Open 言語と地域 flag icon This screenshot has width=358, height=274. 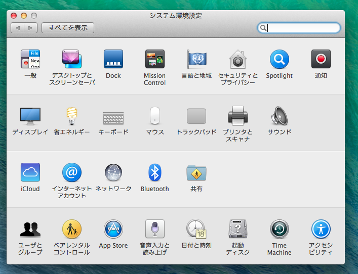[x=196, y=59]
